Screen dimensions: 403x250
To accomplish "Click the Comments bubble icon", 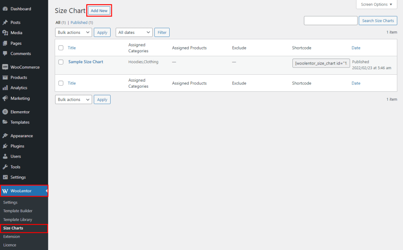I will tap(5, 53).
